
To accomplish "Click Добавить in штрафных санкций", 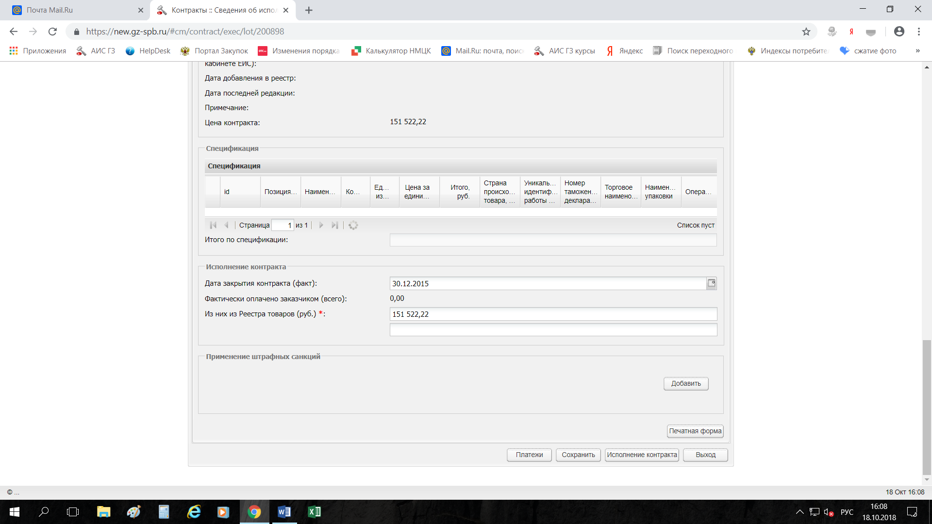I will [686, 384].
